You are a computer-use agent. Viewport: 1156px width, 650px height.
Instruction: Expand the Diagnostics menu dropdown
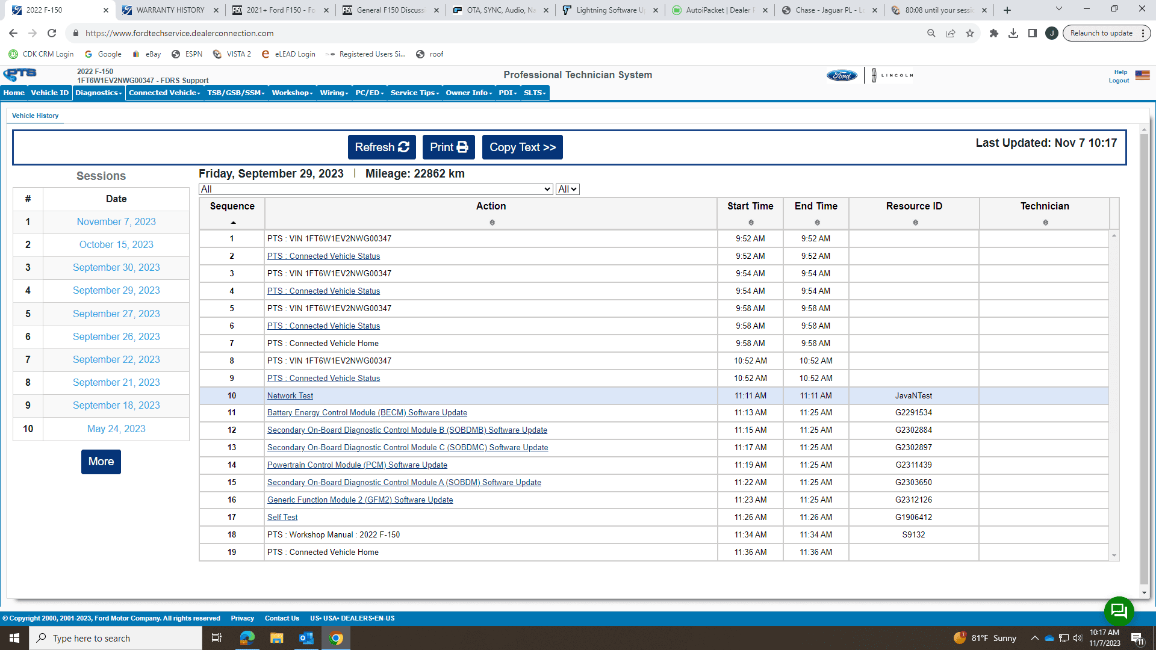click(x=99, y=93)
